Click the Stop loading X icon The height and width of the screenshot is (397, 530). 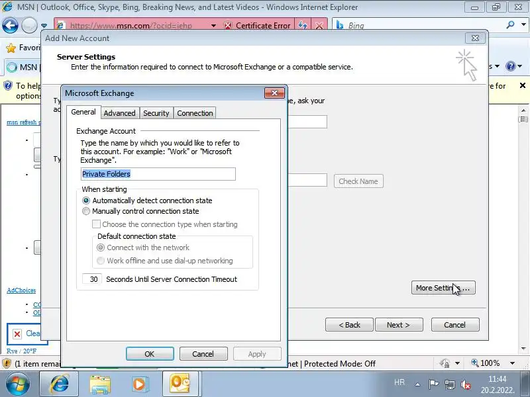click(x=319, y=26)
